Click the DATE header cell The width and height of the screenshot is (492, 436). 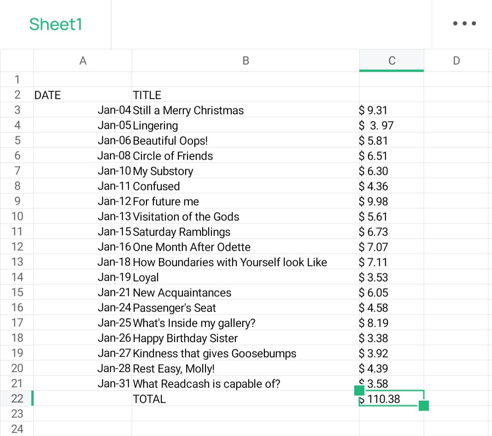point(82,95)
